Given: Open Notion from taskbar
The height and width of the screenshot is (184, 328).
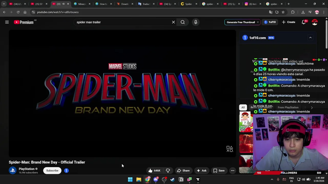Looking at the screenshot, I should coord(181,179).
